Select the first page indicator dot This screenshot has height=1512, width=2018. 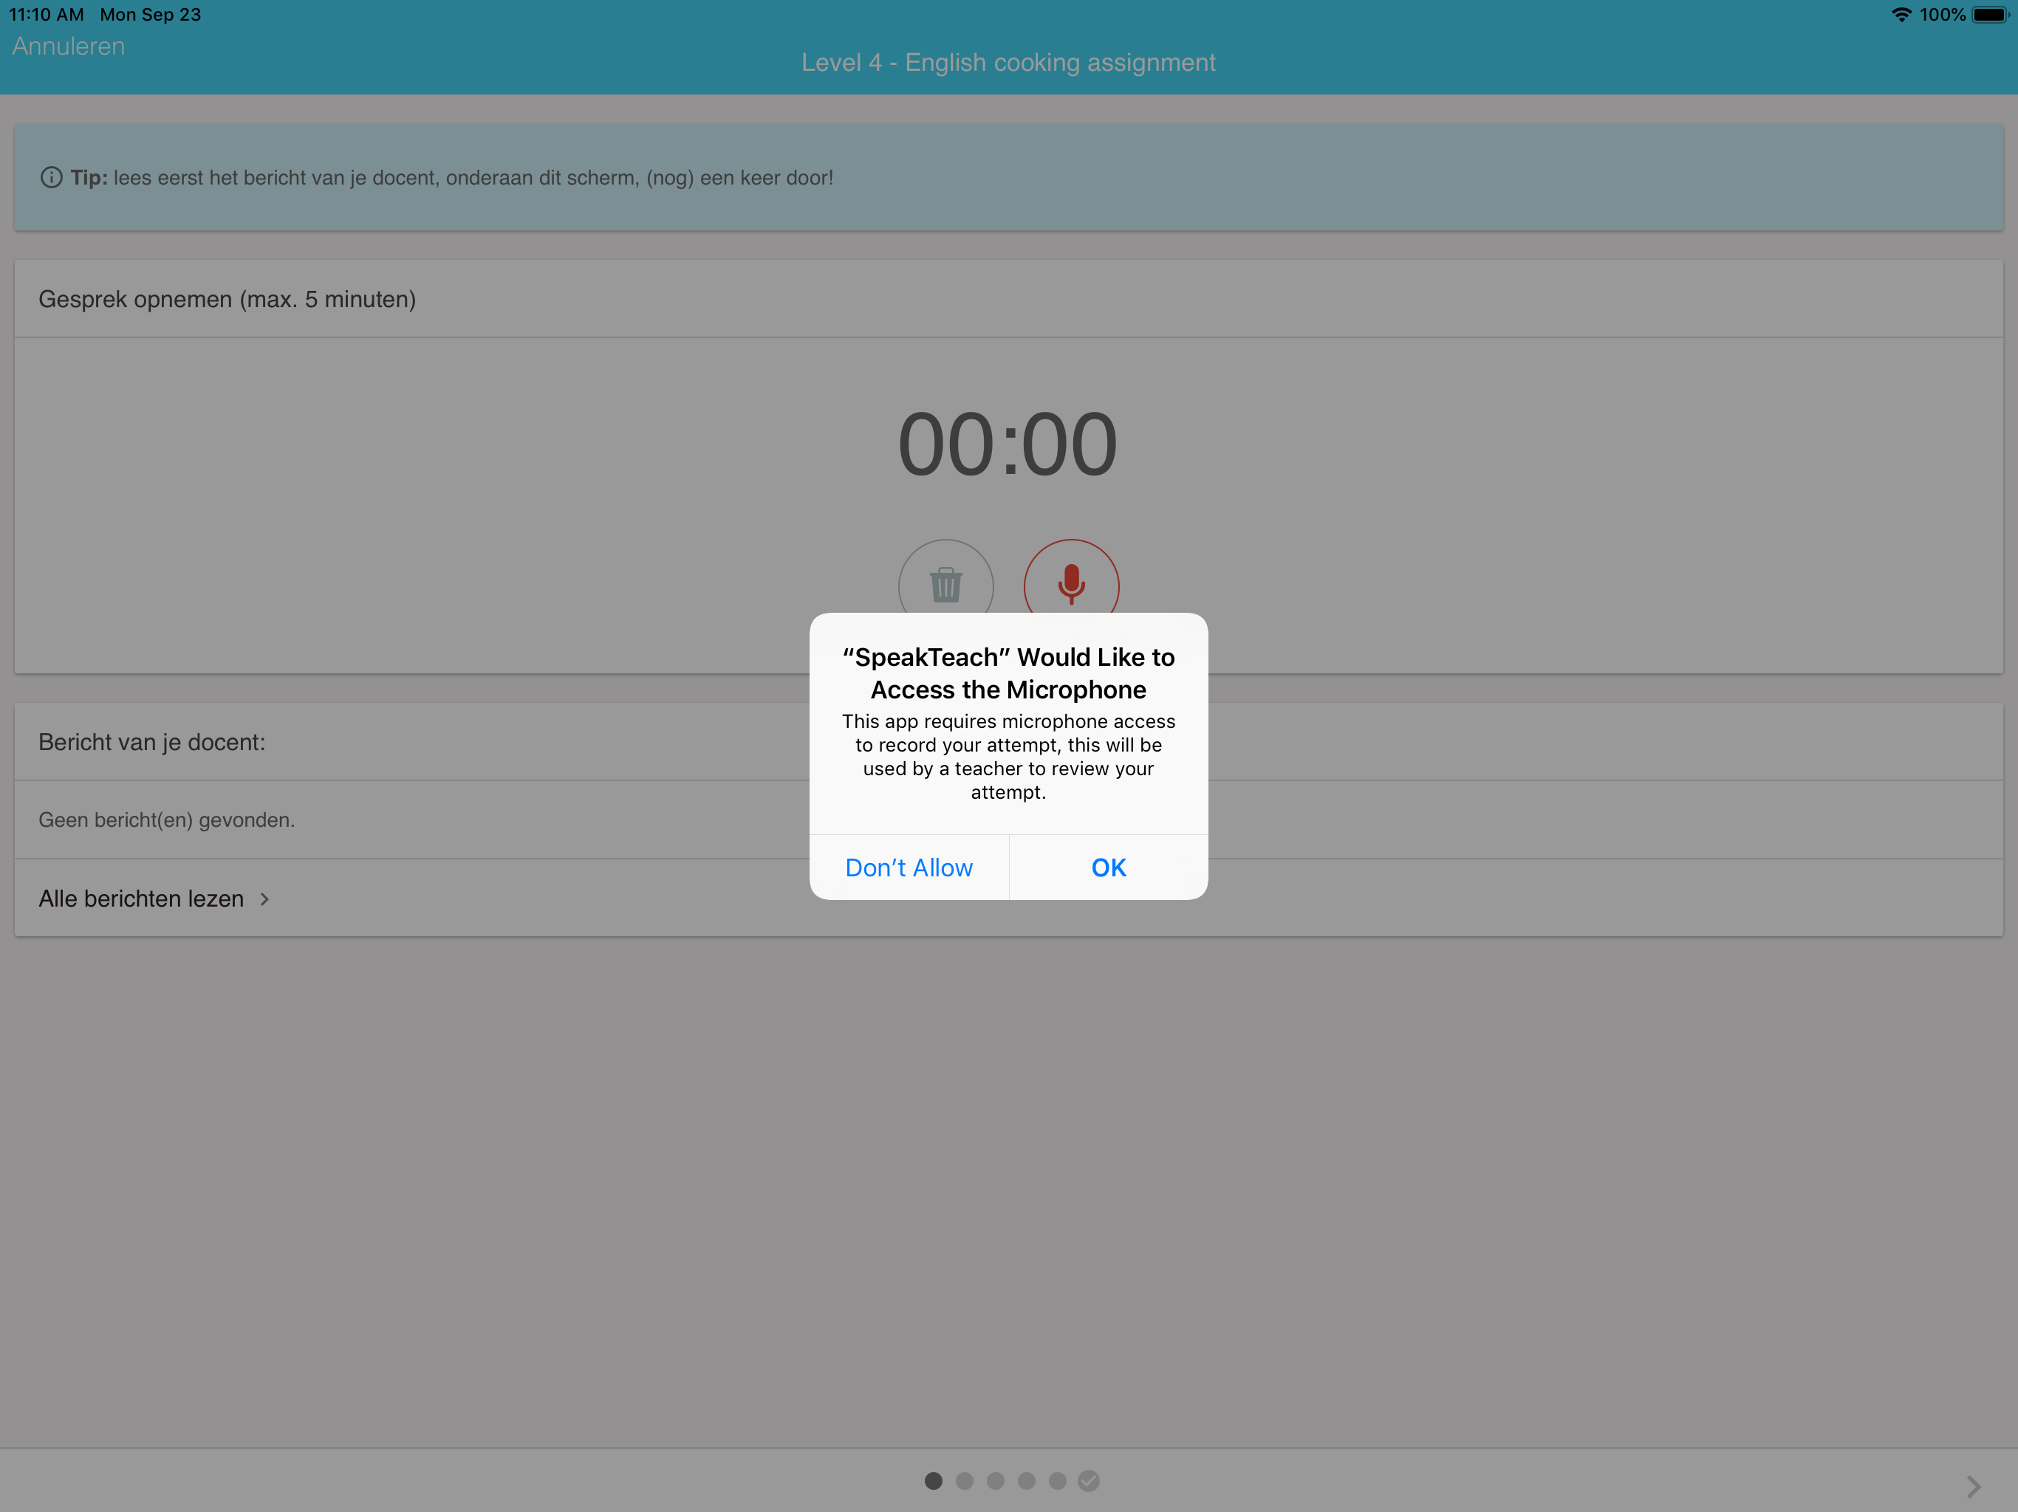(933, 1481)
